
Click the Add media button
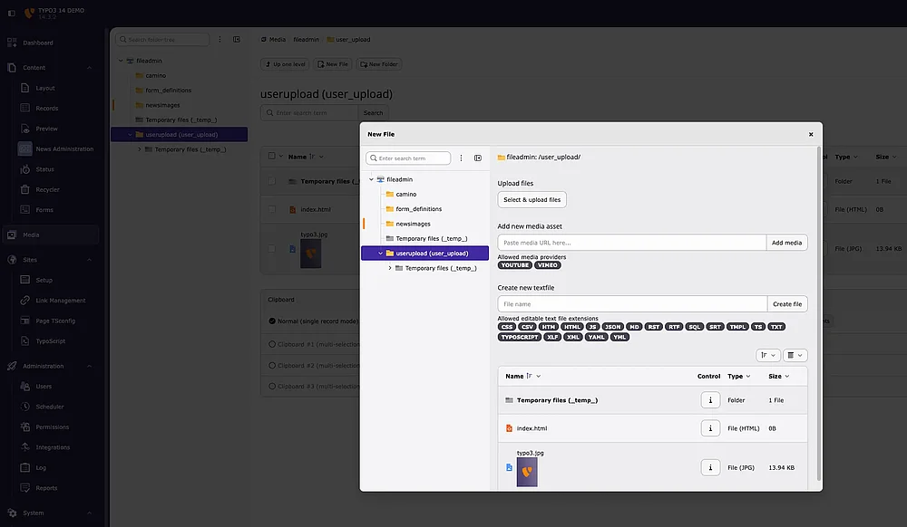786,243
